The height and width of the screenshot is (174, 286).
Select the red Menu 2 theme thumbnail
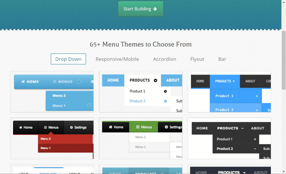click(x=52, y=138)
